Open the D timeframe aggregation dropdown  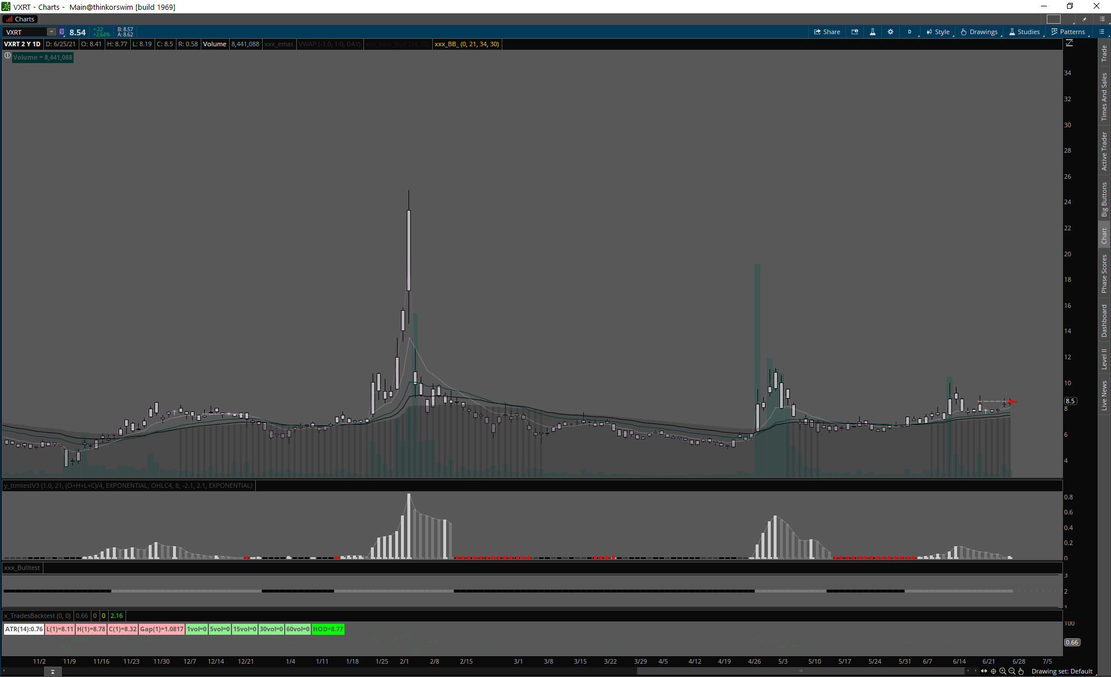point(910,32)
